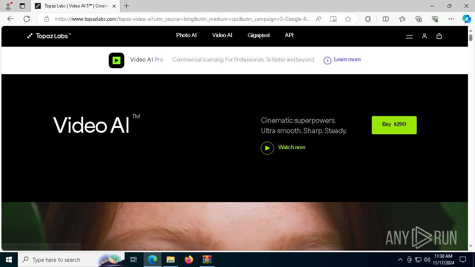Open browser Extensions menu

pyautogui.click(x=368, y=19)
